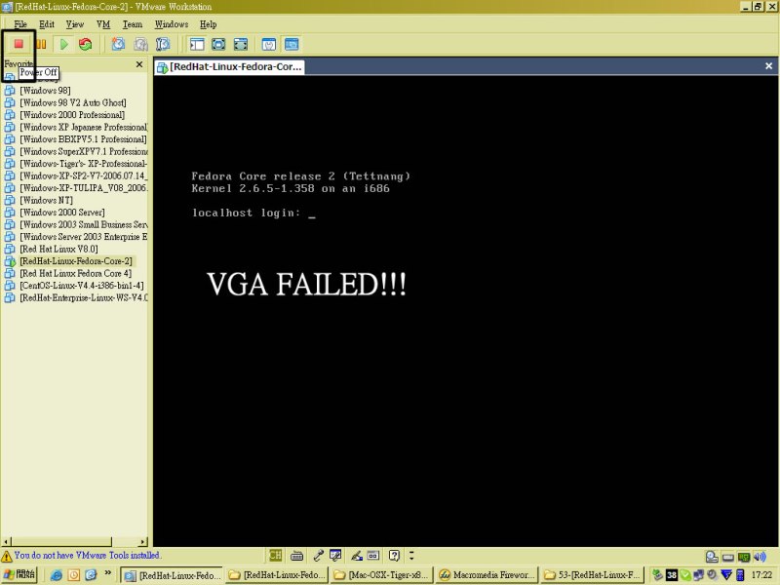The height and width of the screenshot is (585, 780).
Task: Click the clock icon in Quick Launch
Action: [x=74, y=575]
